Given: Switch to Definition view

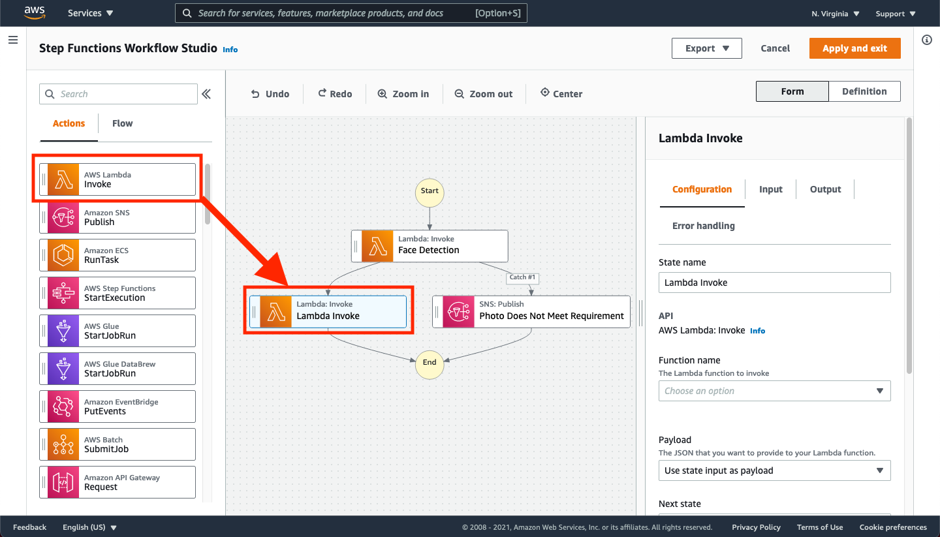Looking at the screenshot, I should 864,91.
